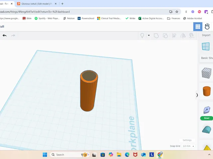Open the Align tool
Viewport: 213px width, 159px height.
point(174,35)
